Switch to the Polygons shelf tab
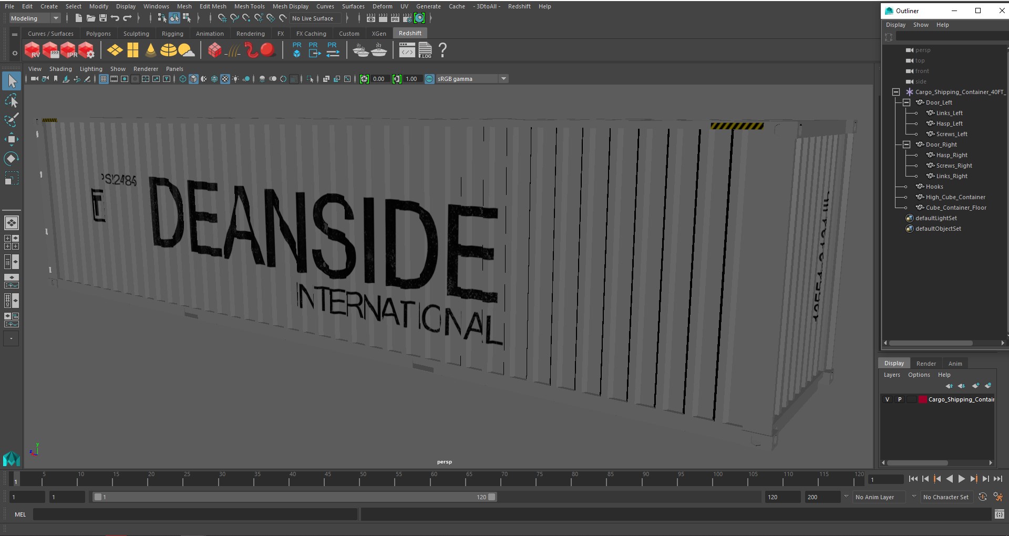The width and height of the screenshot is (1009, 536). [98, 34]
